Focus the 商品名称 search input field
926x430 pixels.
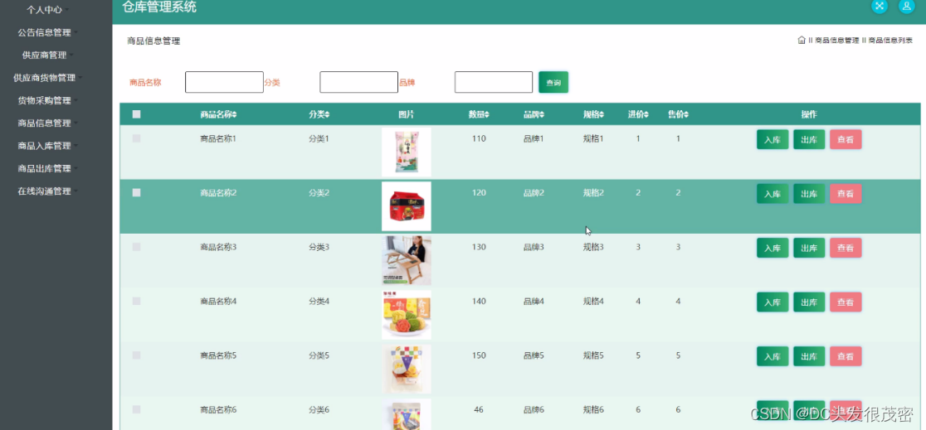click(224, 83)
